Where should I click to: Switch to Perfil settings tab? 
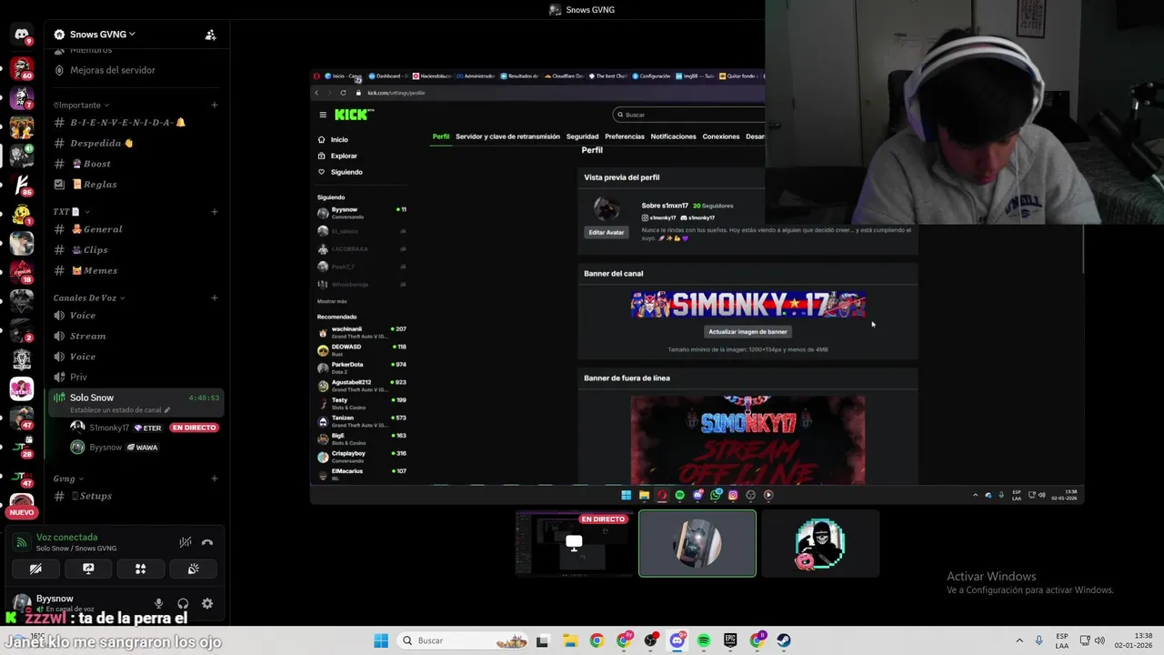440,136
